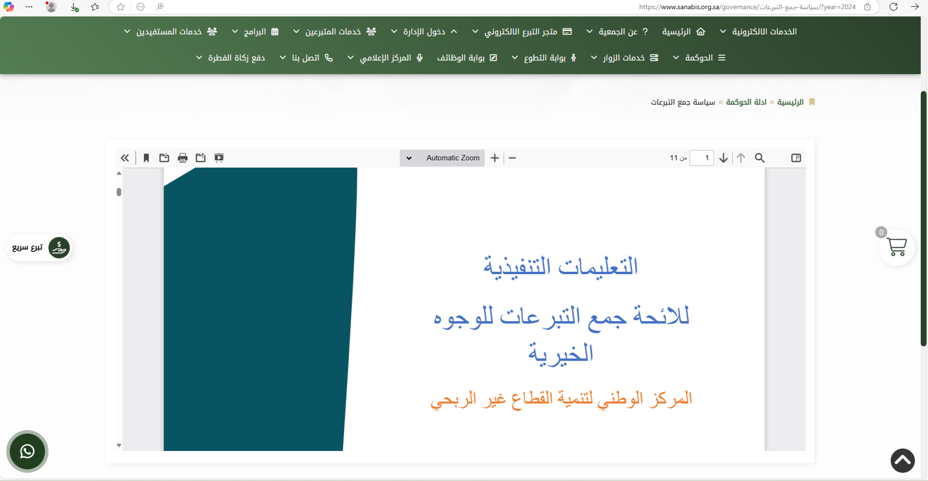Expand خدمات المتبرعين dropdown chevron
928x481 pixels.
(296, 31)
